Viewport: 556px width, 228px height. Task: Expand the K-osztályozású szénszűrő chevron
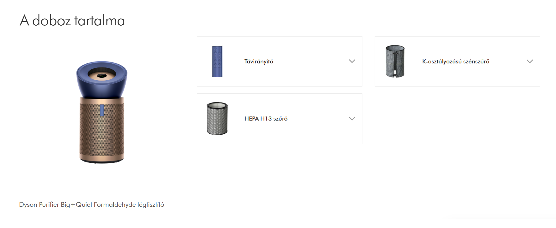530,61
